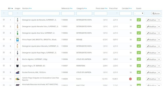Click the Estado column header

point(139,8)
